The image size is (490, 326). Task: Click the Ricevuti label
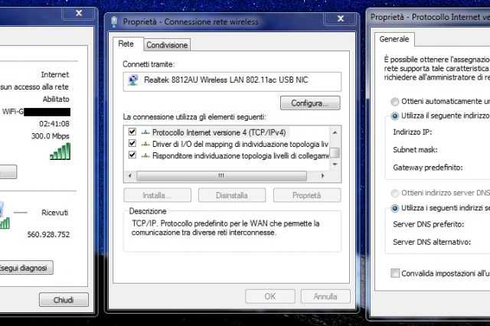tap(54, 213)
